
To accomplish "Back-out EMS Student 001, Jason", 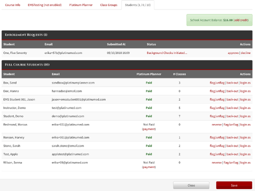I will (232, 99).
